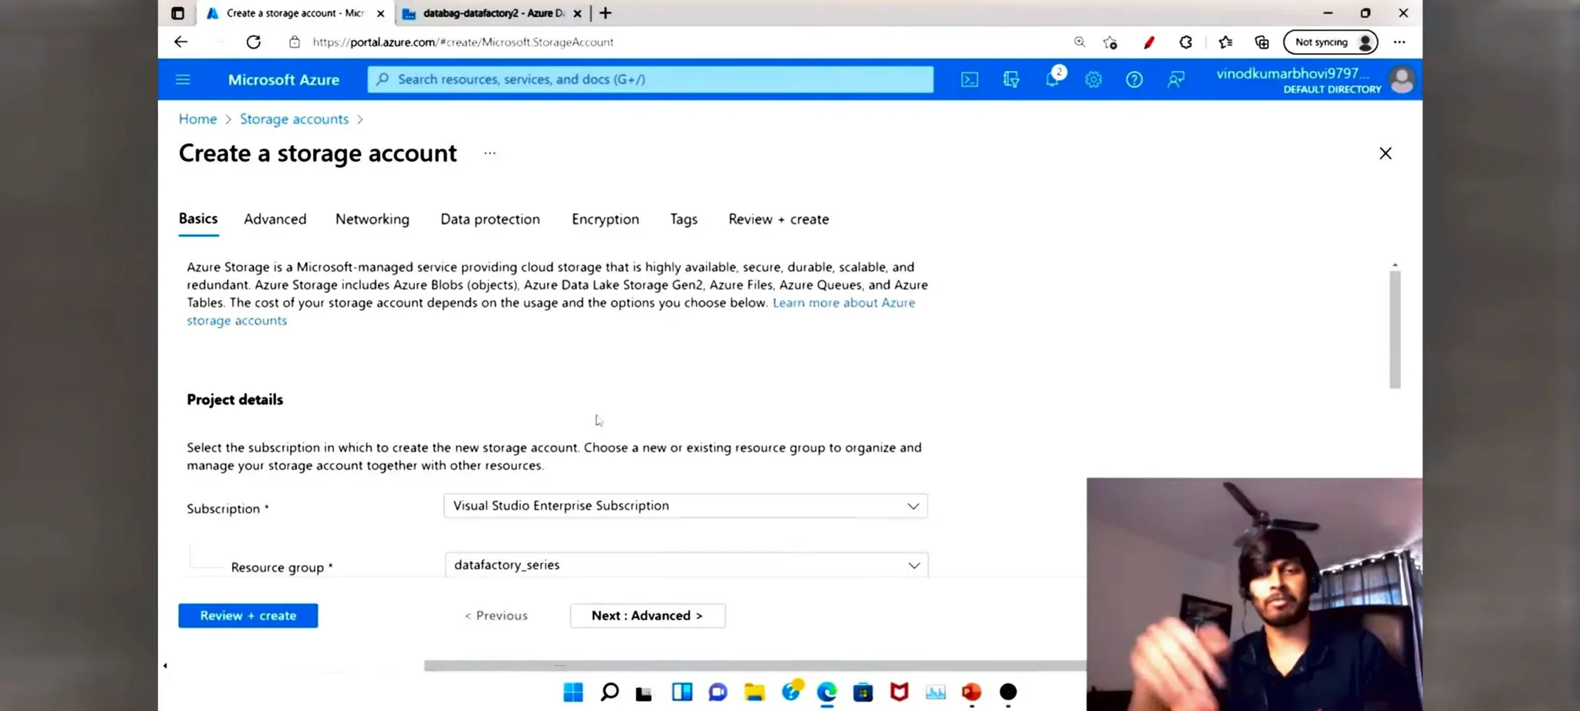Open Chat from the taskbar

point(718,692)
